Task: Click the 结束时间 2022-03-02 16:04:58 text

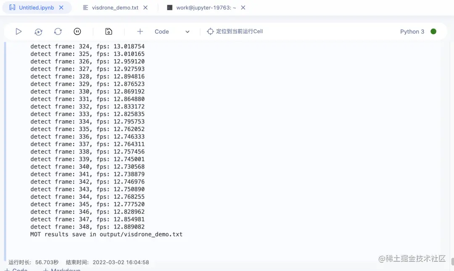Action: click(108, 262)
